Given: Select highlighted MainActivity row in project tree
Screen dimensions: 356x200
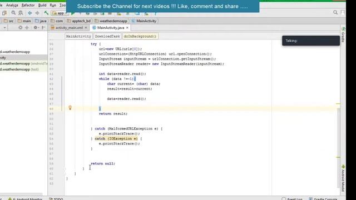Looking at the screenshot, I should tap(23, 58).
